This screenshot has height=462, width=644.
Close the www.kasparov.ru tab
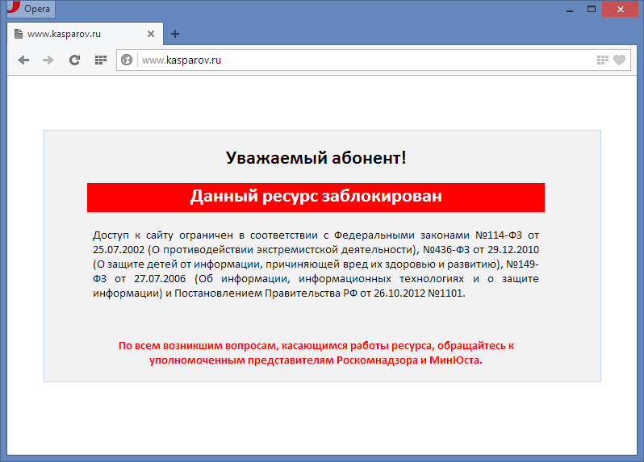(151, 34)
